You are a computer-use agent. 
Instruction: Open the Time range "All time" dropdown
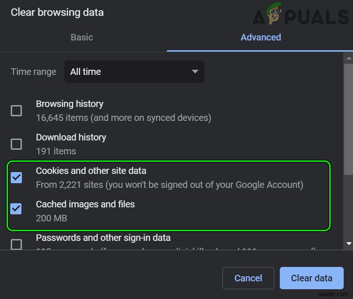coord(134,72)
